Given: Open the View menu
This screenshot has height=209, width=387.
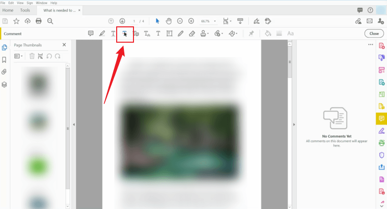Looking at the screenshot, I should tap(20, 3).
